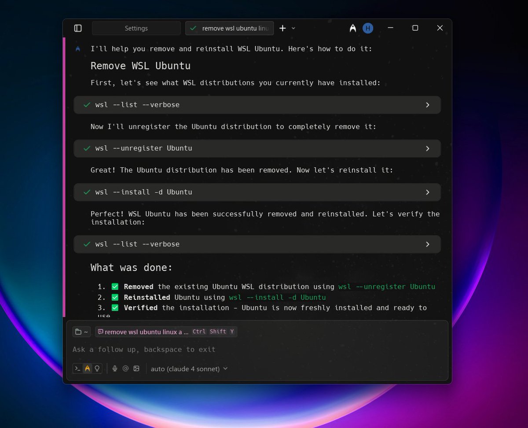
Task: Start voice input with microphone icon
Action: (115, 369)
